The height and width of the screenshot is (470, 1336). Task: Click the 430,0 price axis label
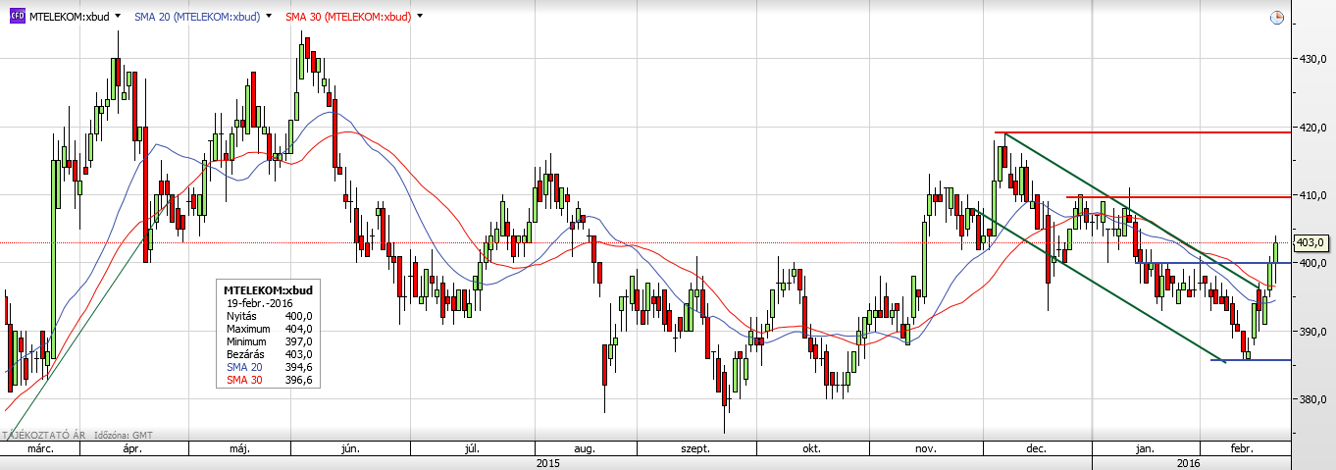click(x=1312, y=59)
